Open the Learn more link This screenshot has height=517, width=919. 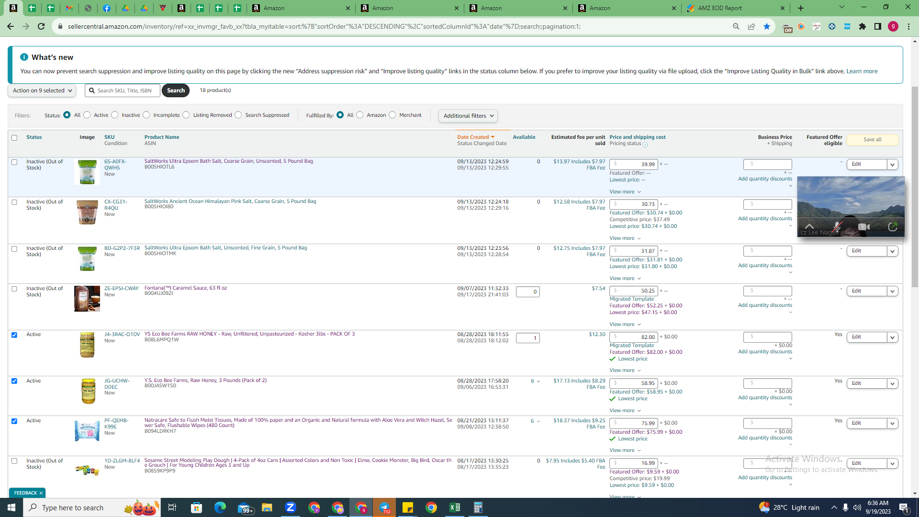pyautogui.click(x=862, y=71)
